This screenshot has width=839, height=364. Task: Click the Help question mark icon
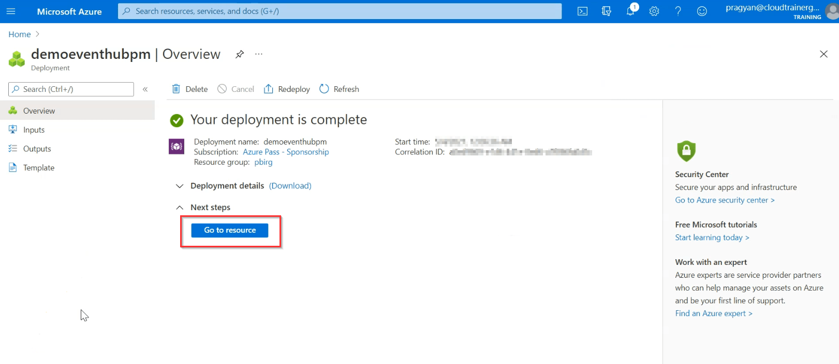pos(678,11)
